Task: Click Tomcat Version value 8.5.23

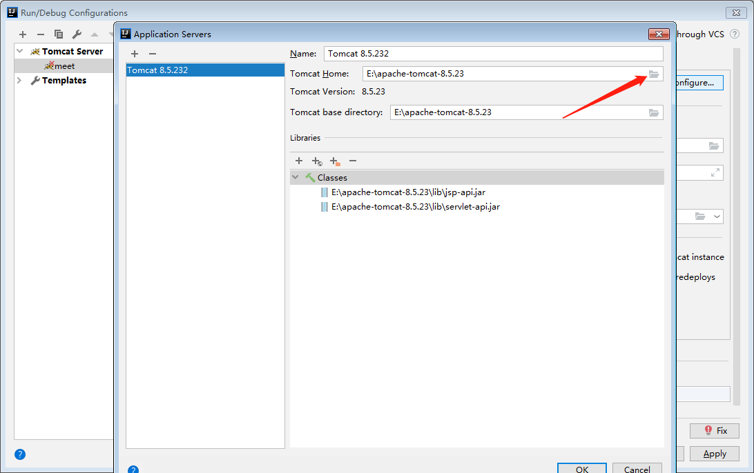Action: pyautogui.click(x=373, y=92)
